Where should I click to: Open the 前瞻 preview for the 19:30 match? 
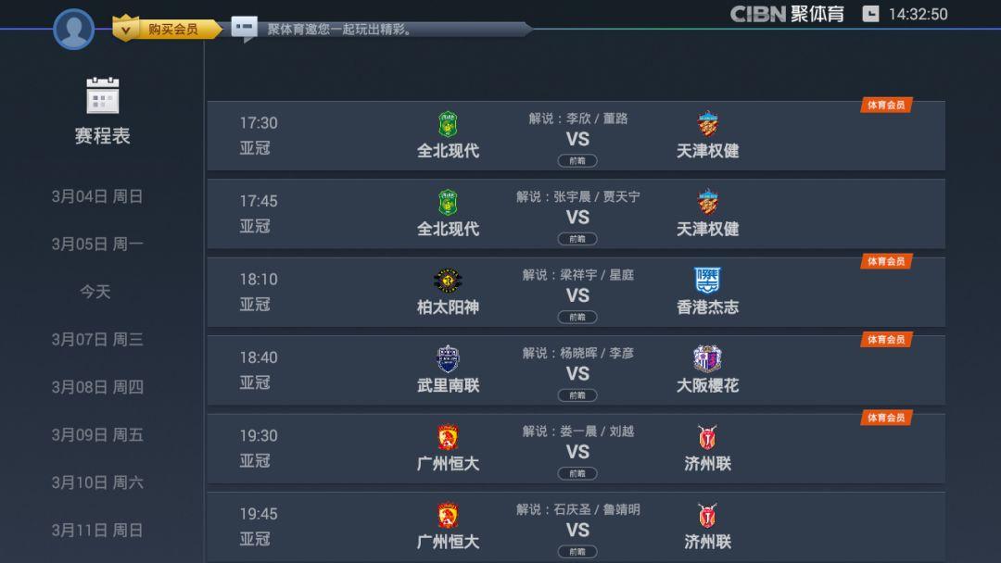tap(577, 474)
